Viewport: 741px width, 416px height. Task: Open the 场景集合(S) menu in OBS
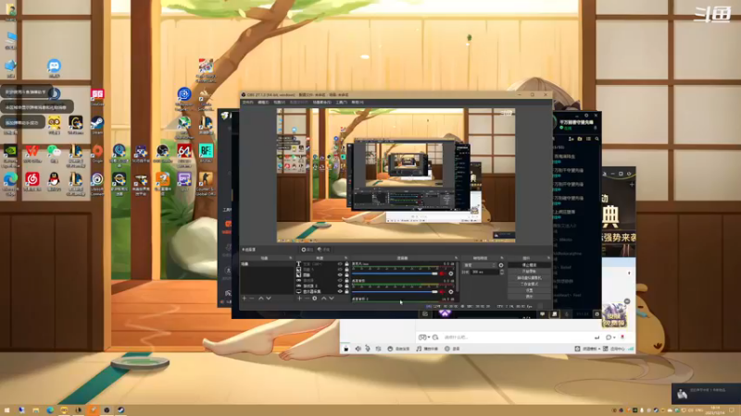pyautogui.click(x=321, y=102)
